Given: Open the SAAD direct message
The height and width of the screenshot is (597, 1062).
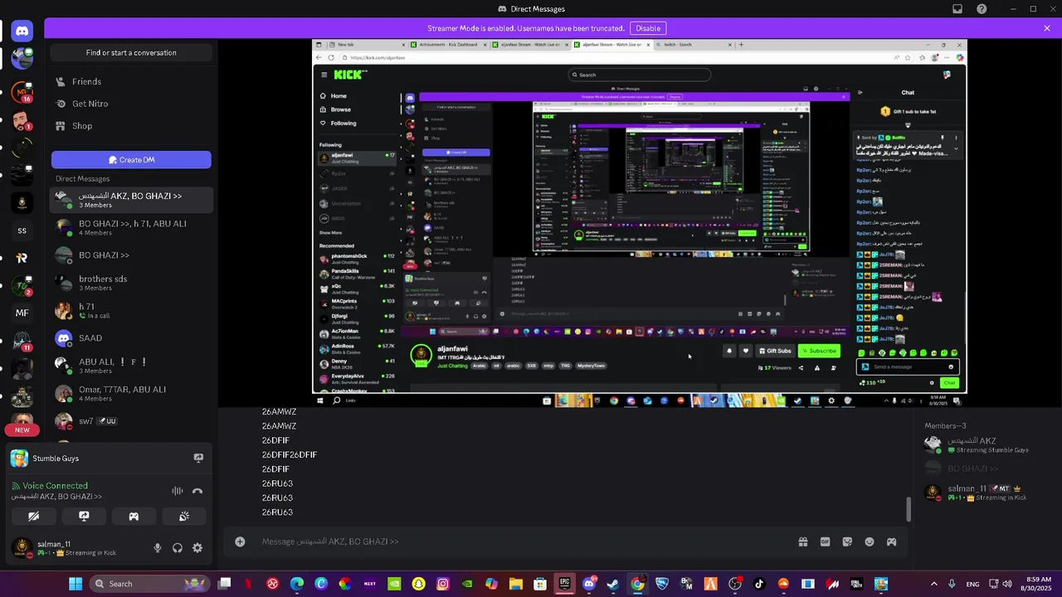Looking at the screenshot, I should point(131,338).
